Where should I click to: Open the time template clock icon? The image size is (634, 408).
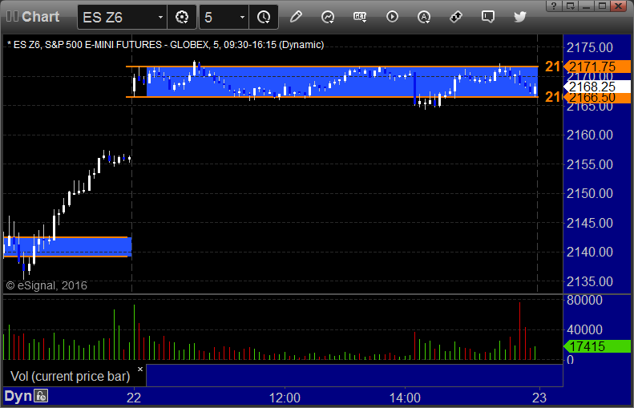[264, 17]
